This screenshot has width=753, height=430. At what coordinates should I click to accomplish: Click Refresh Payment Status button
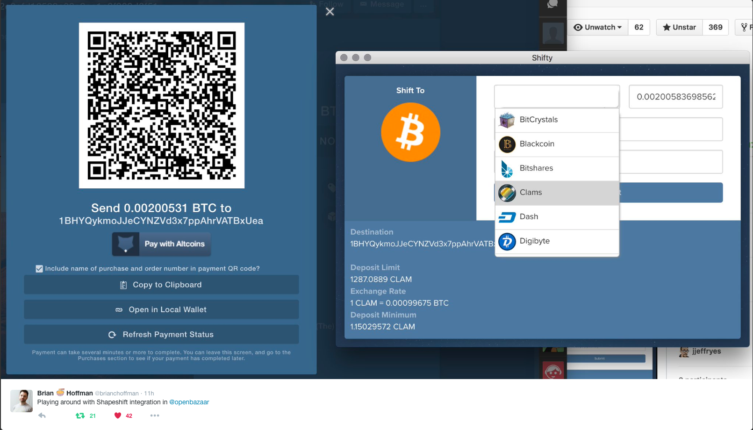click(161, 334)
